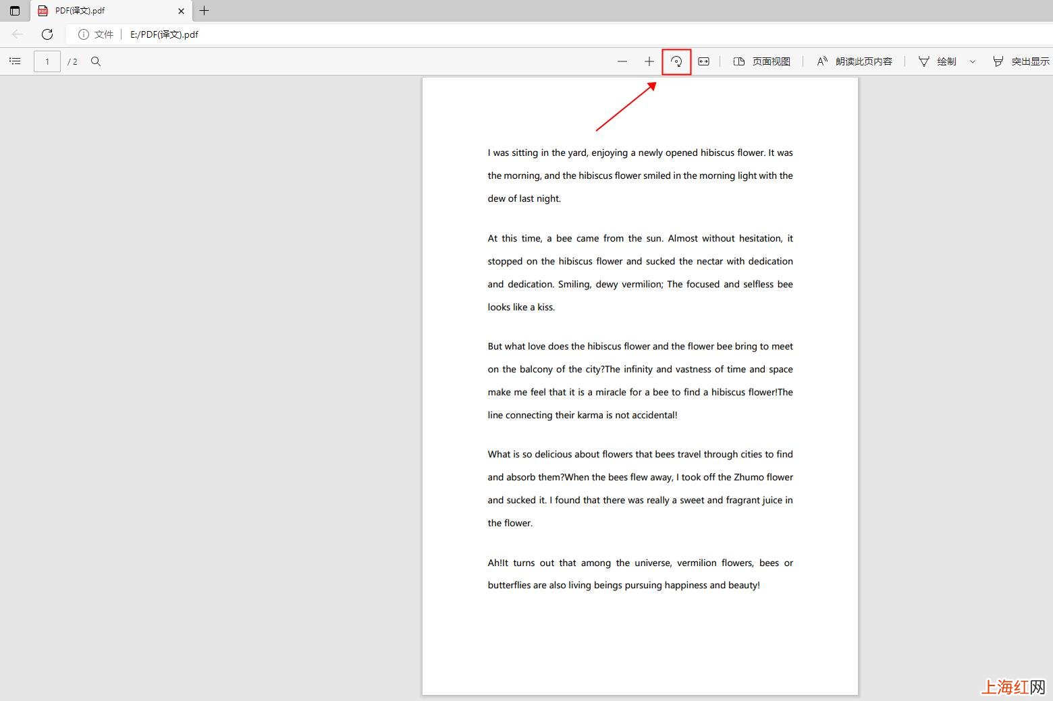Click the line starting 'At this time, a bee came'
Screen dimensions: 1053x701
point(641,238)
